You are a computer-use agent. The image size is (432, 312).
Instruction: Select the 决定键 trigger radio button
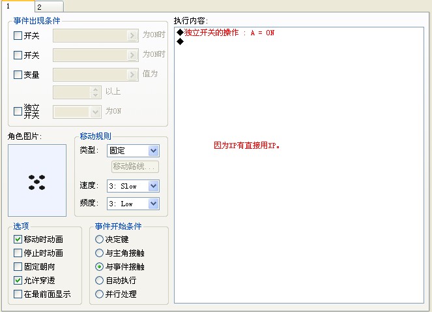[x=99, y=239]
